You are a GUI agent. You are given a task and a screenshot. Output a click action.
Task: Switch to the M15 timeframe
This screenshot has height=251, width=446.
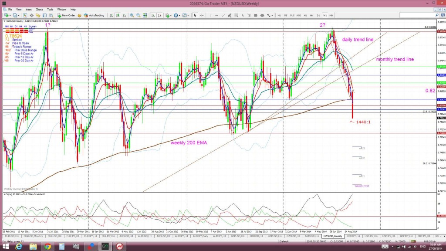pos(292,15)
